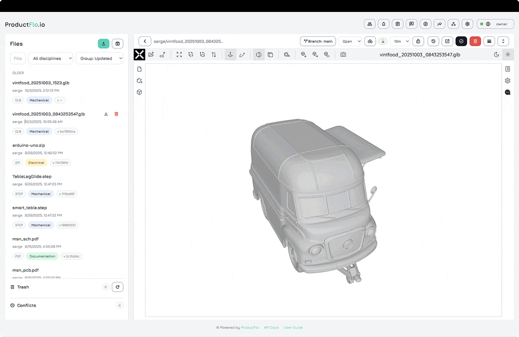Open the 10m interval dropdown
Screen dimensions: 519x337
[x=401, y=41]
